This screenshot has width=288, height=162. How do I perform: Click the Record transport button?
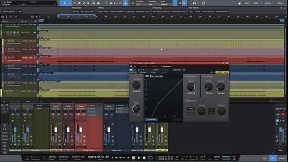pos(144,158)
